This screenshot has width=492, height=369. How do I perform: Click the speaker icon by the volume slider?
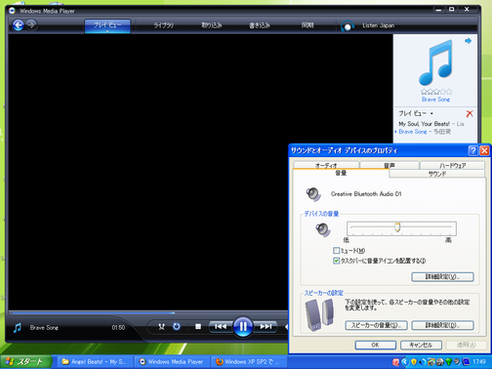(x=323, y=229)
